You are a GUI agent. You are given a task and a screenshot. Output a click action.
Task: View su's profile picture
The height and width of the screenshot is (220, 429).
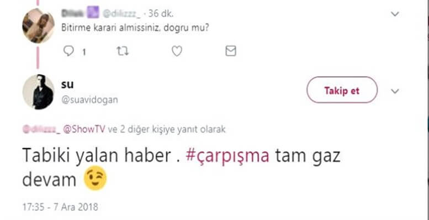pos(38,91)
